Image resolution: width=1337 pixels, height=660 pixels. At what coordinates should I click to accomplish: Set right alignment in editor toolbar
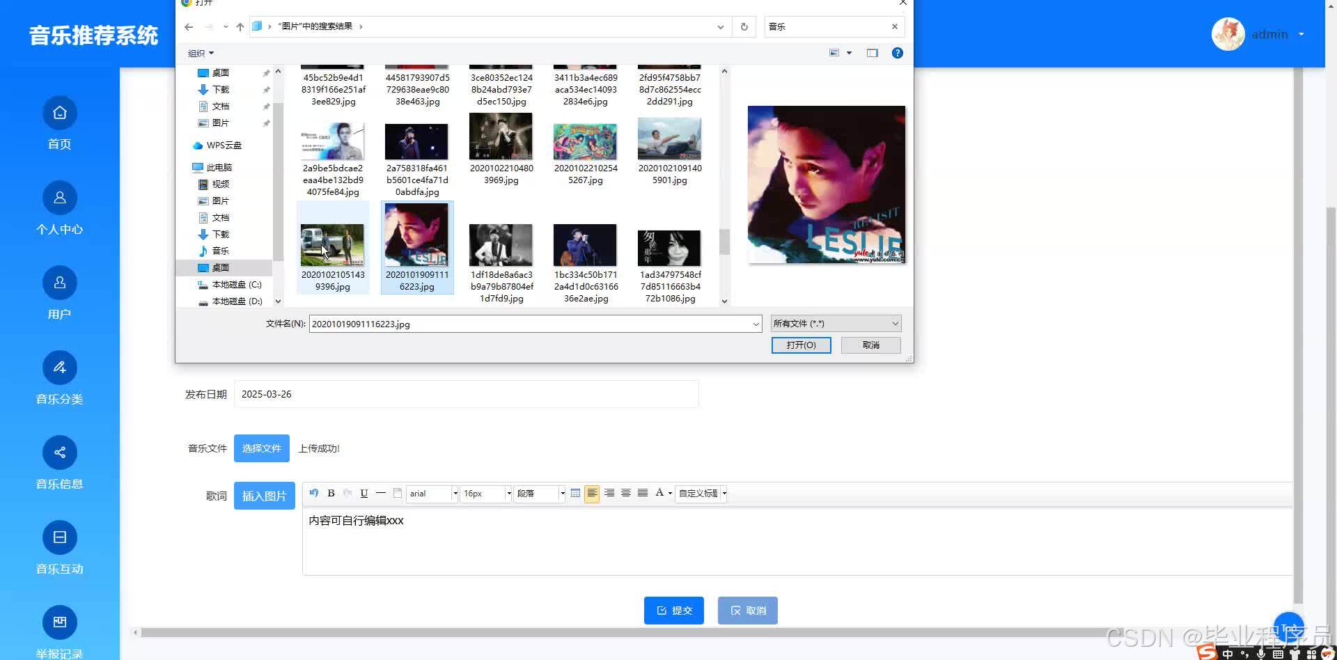609,493
